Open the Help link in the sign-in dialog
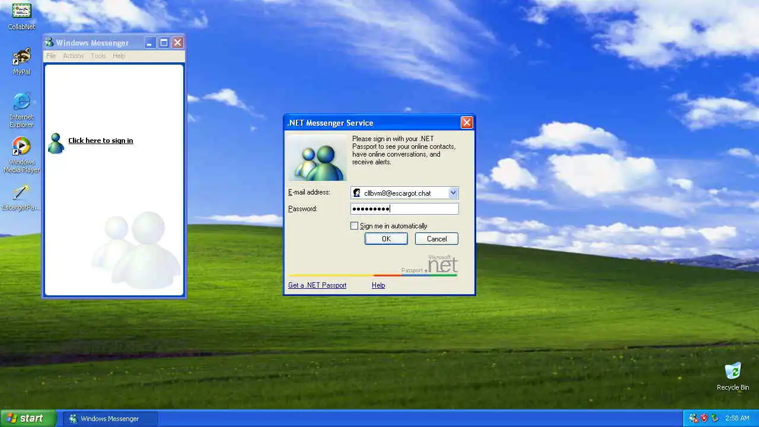The width and height of the screenshot is (759, 427). coord(378,285)
